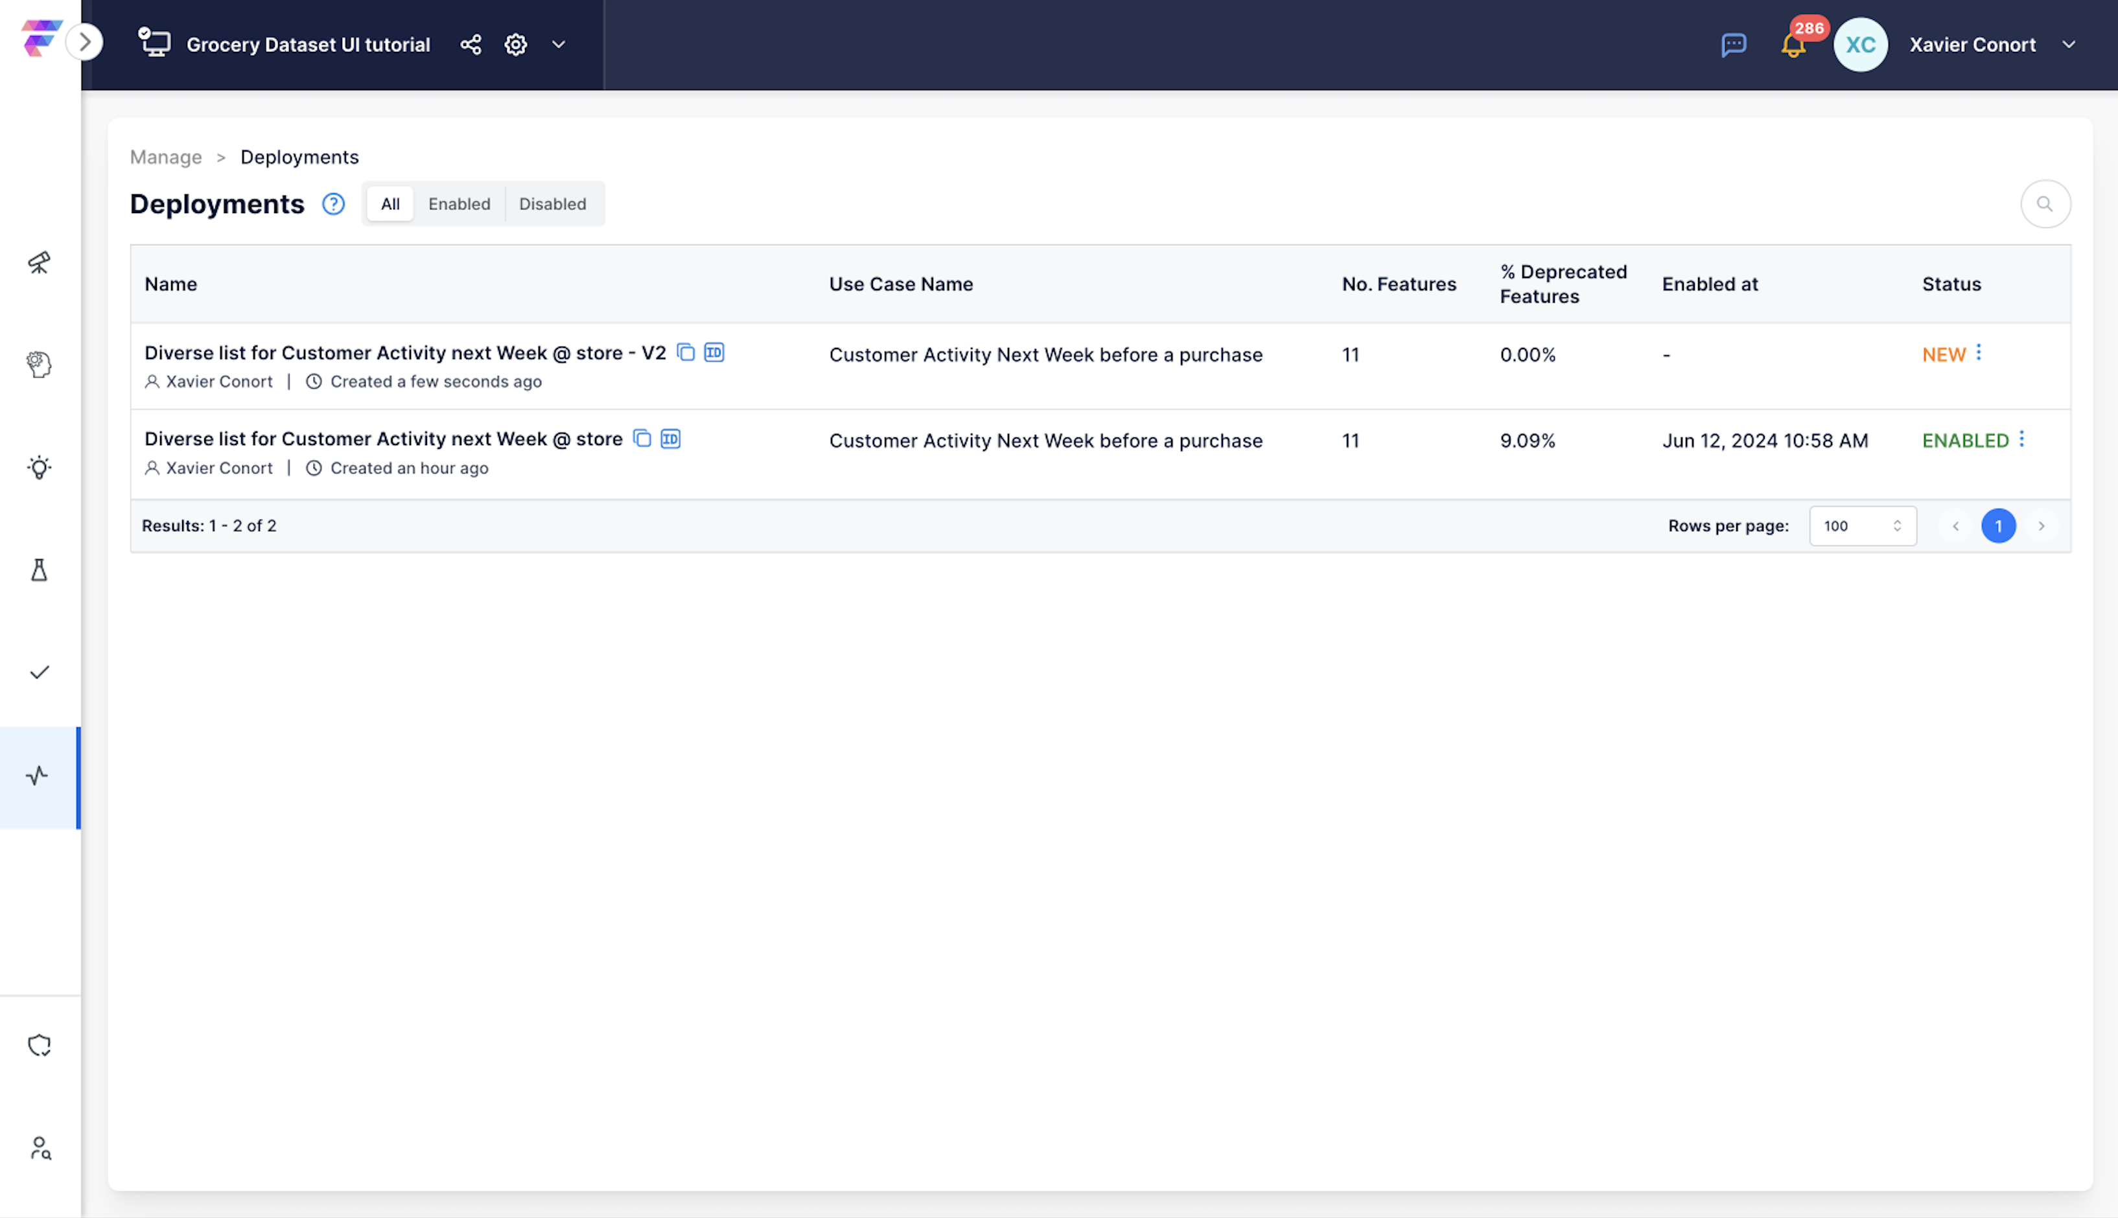The image size is (2118, 1218).
Task: Copy the V2 deployment name icon
Action: click(x=685, y=353)
